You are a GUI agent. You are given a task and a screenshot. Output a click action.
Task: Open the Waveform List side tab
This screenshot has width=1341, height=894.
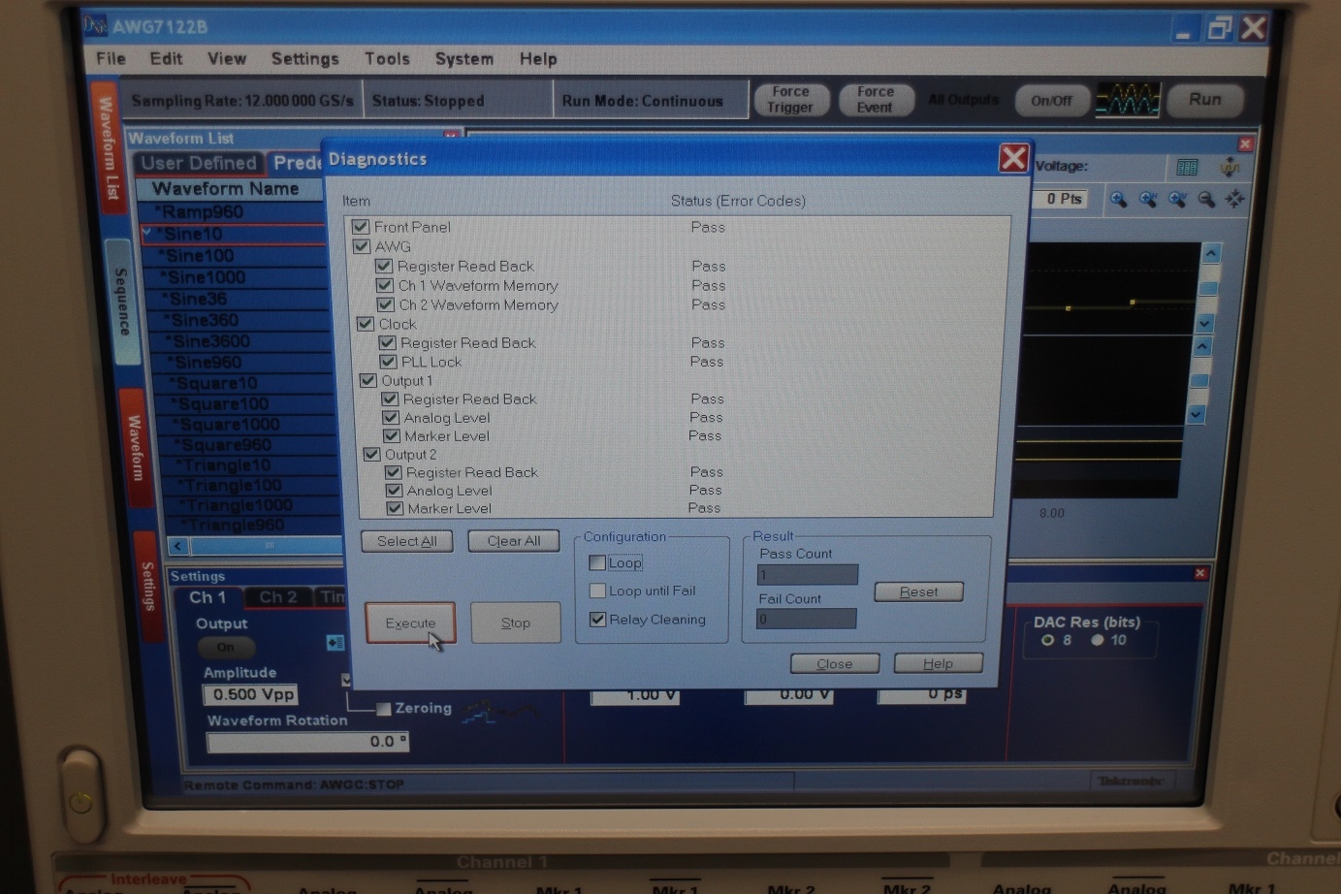click(x=108, y=147)
